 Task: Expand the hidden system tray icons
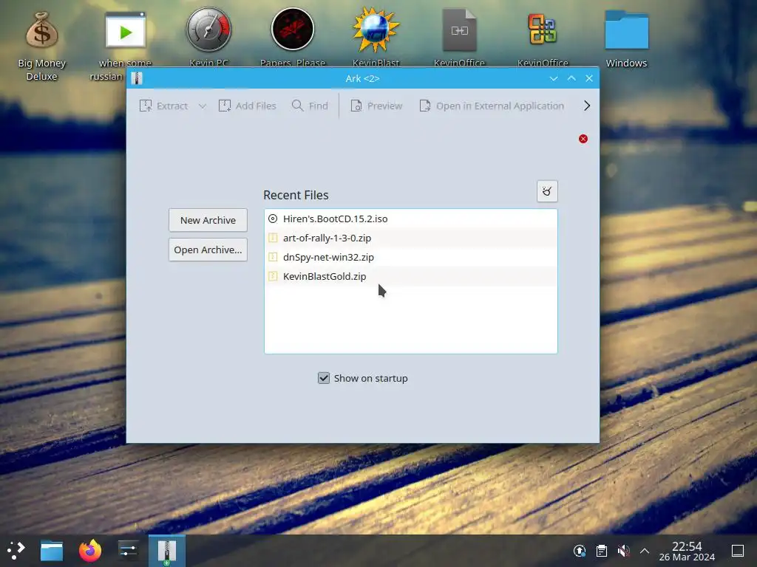(645, 551)
